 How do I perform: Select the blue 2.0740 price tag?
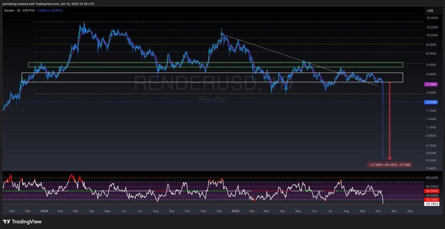(x=431, y=102)
